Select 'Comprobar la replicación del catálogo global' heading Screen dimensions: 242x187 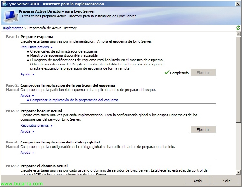pyautogui.click(x=60, y=142)
